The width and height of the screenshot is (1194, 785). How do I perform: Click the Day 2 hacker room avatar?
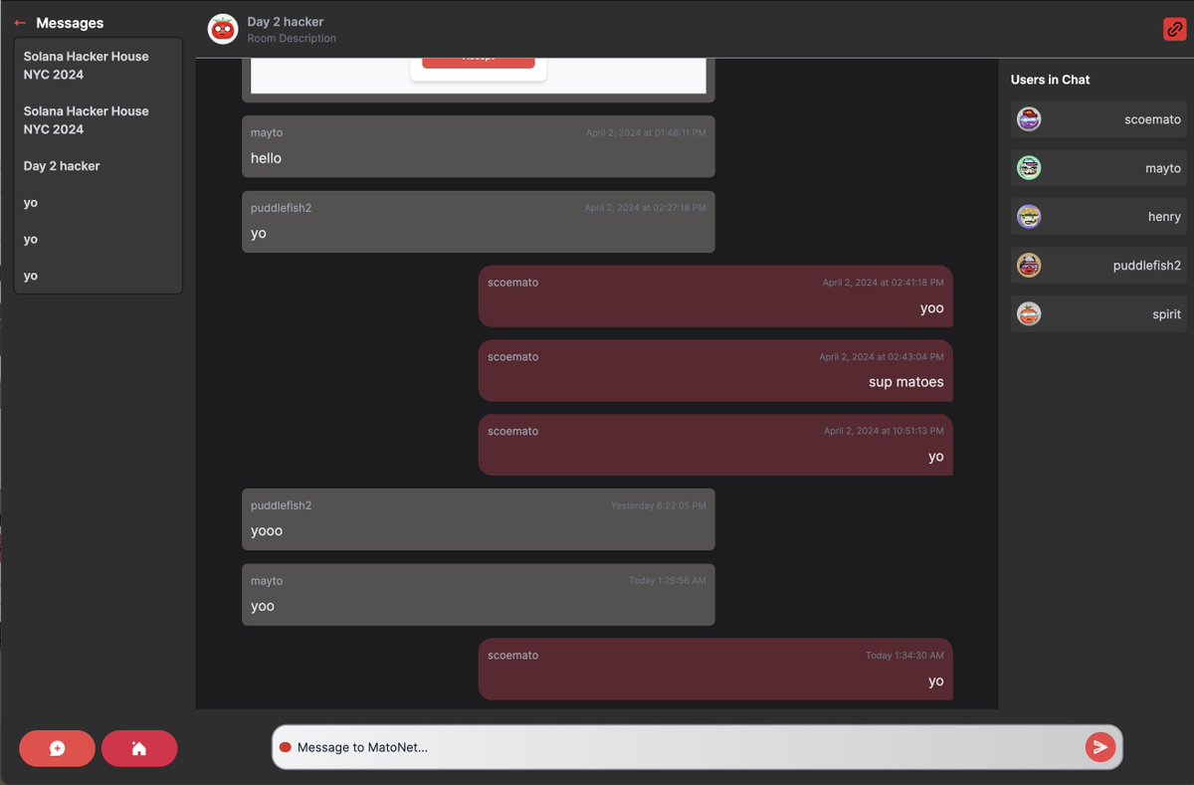coord(222,29)
